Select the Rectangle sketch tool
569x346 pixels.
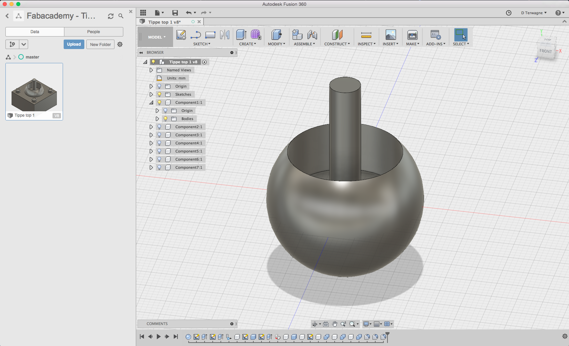coord(210,35)
